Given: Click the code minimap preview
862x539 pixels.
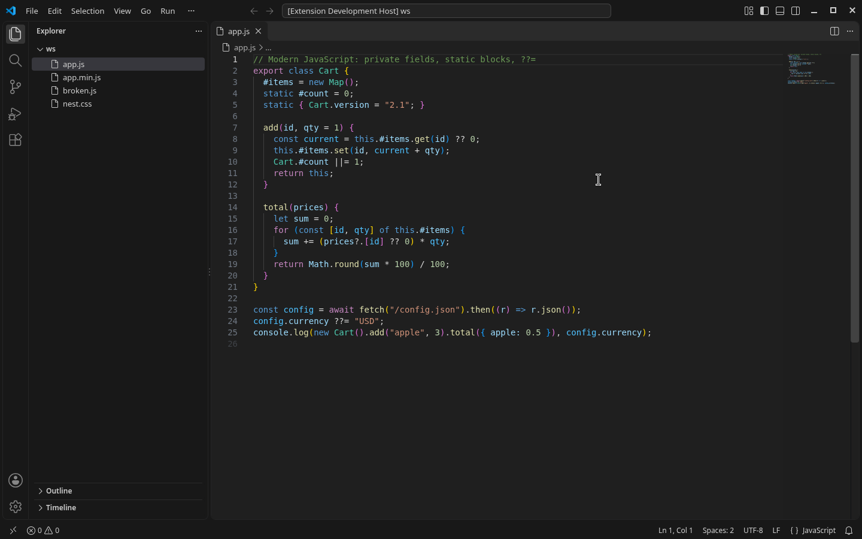Looking at the screenshot, I should (x=812, y=69).
